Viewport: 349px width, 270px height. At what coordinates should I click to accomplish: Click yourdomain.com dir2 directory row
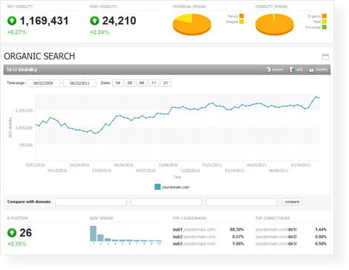pyautogui.click(x=291, y=237)
